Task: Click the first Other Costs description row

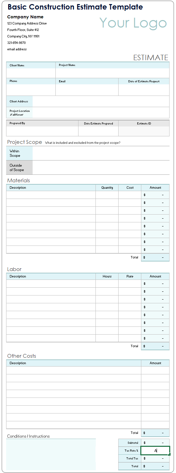Action: pyautogui.click(x=74, y=370)
